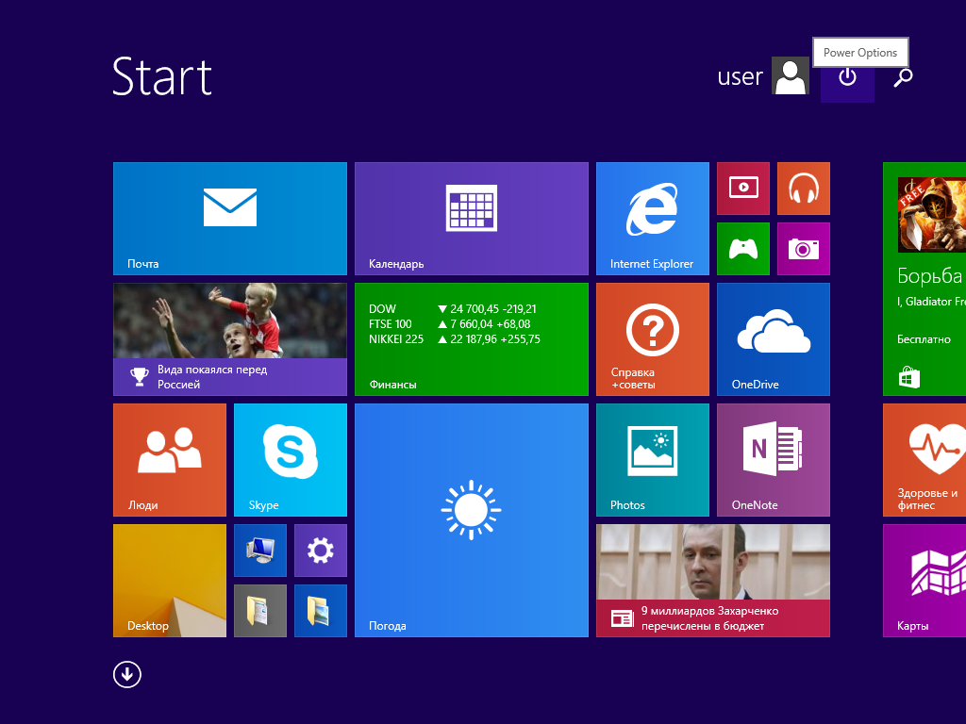This screenshot has height=724, width=966.
Task: Click the 'user' account name
Action: click(x=740, y=77)
